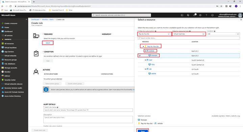Open the notifications bell icon
This screenshot has height=132, width=243.
click(x=194, y=15)
